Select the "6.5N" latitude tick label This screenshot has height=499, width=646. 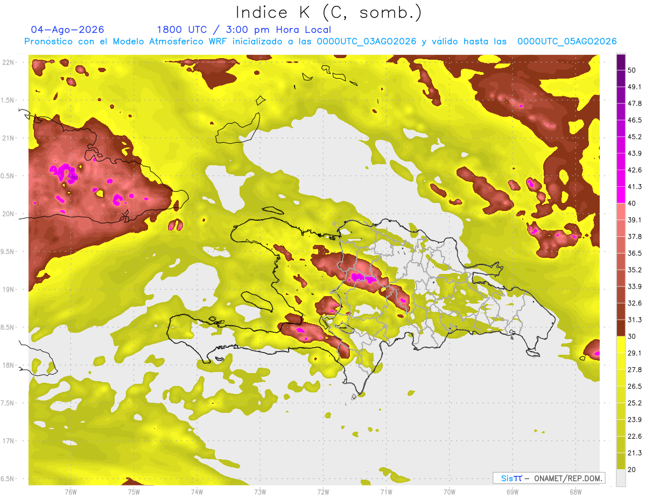click(8, 479)
